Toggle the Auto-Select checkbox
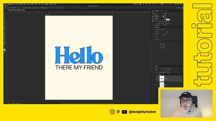 click(11, 8)
